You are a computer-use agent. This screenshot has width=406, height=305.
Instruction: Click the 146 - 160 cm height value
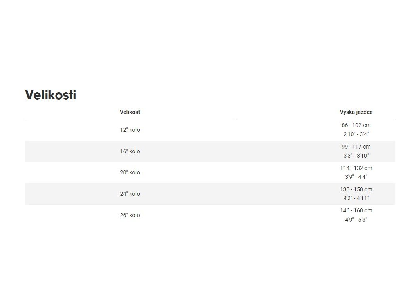click(356, 210)
